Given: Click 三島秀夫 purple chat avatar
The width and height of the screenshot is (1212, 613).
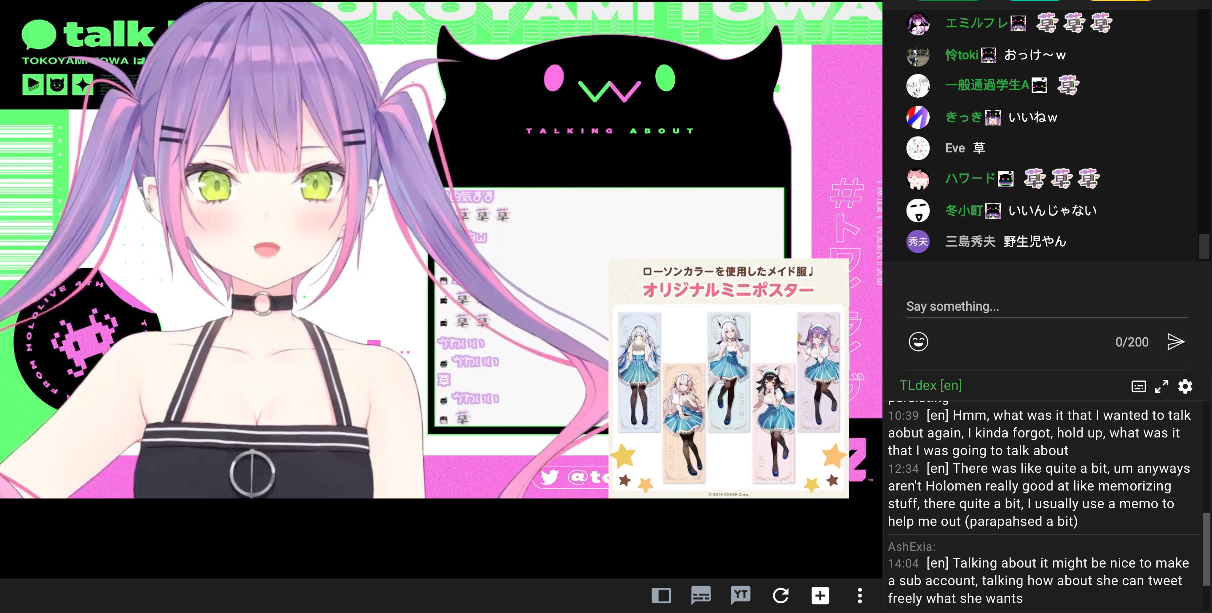Looking at the screenshot, I should point(917,242).
